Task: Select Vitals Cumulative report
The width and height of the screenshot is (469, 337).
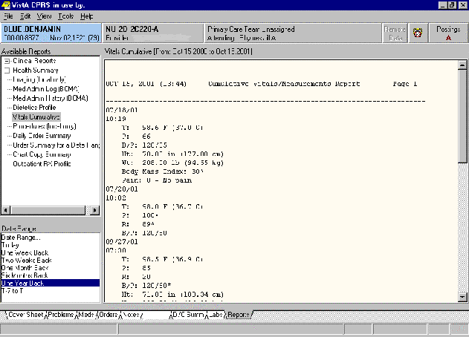Action: click(36, 117)
